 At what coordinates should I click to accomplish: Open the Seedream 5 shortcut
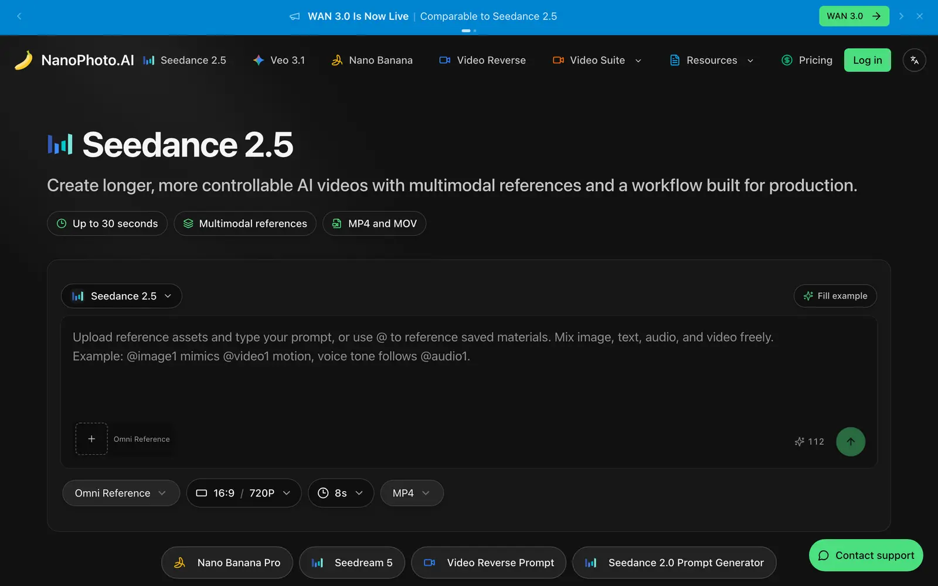coord(352,563)
